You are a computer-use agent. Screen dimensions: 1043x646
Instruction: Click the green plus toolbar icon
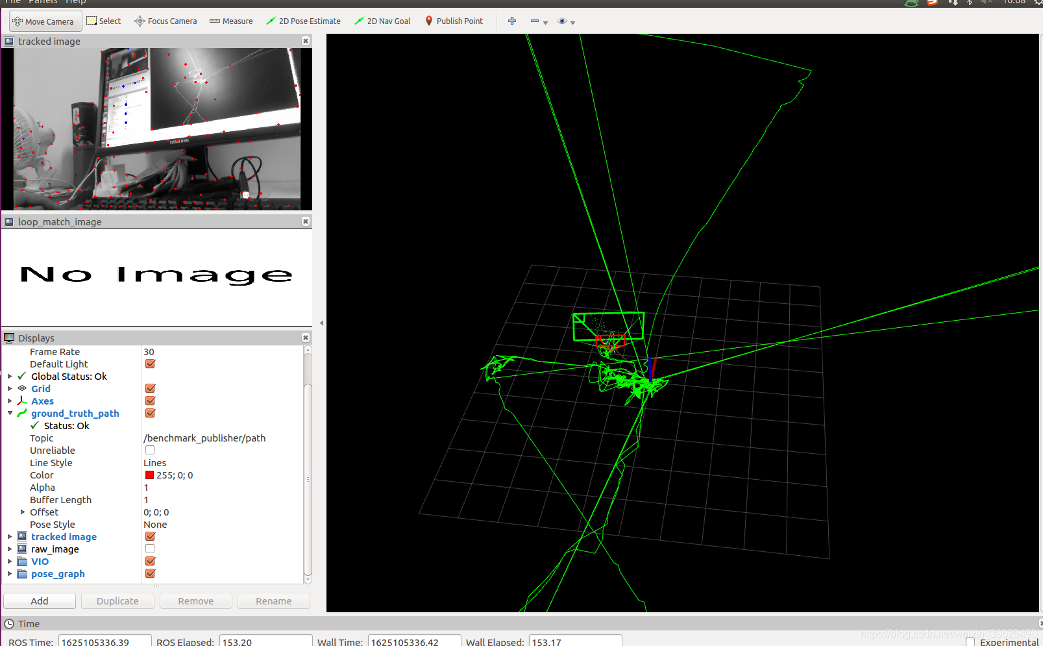pos(512,21)
